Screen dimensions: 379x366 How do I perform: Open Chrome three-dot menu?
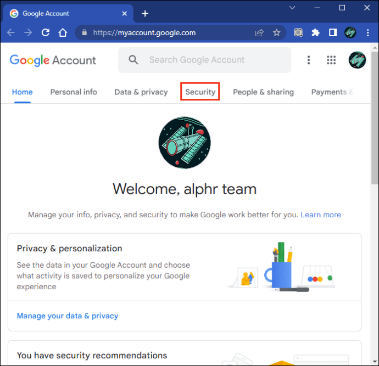[367, 32]
